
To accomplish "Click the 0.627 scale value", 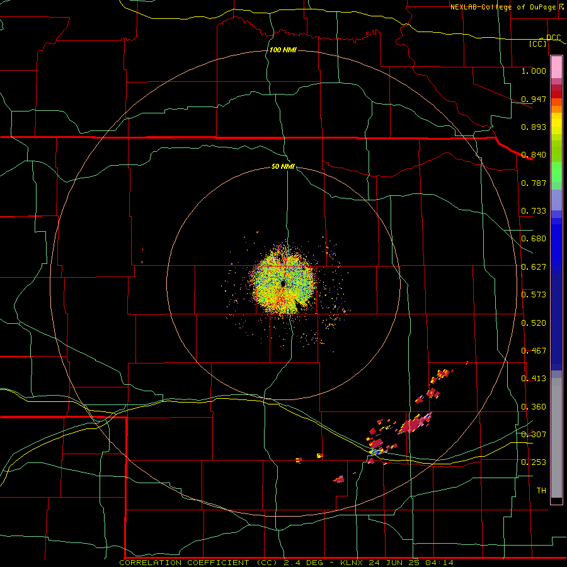I will click(534, 267).
